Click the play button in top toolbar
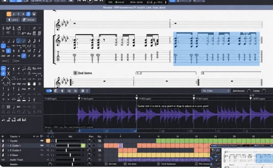The height and width of the screenshot is (168, 273). point(90,1)
